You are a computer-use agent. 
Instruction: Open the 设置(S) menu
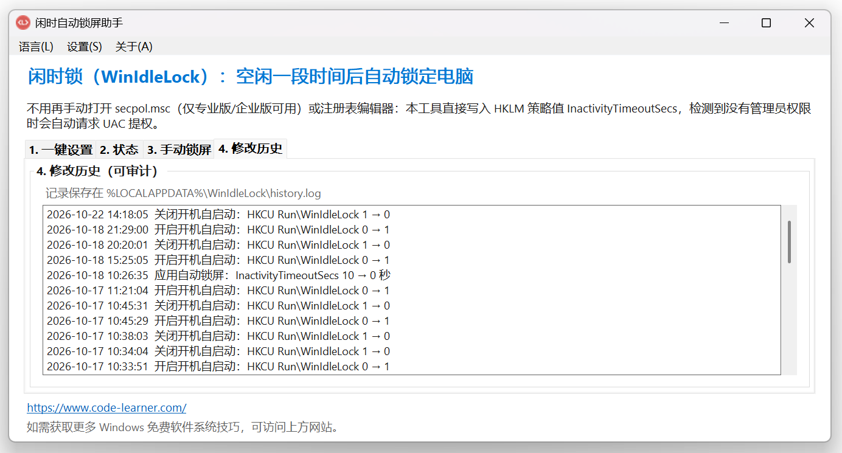click(85, 47)
